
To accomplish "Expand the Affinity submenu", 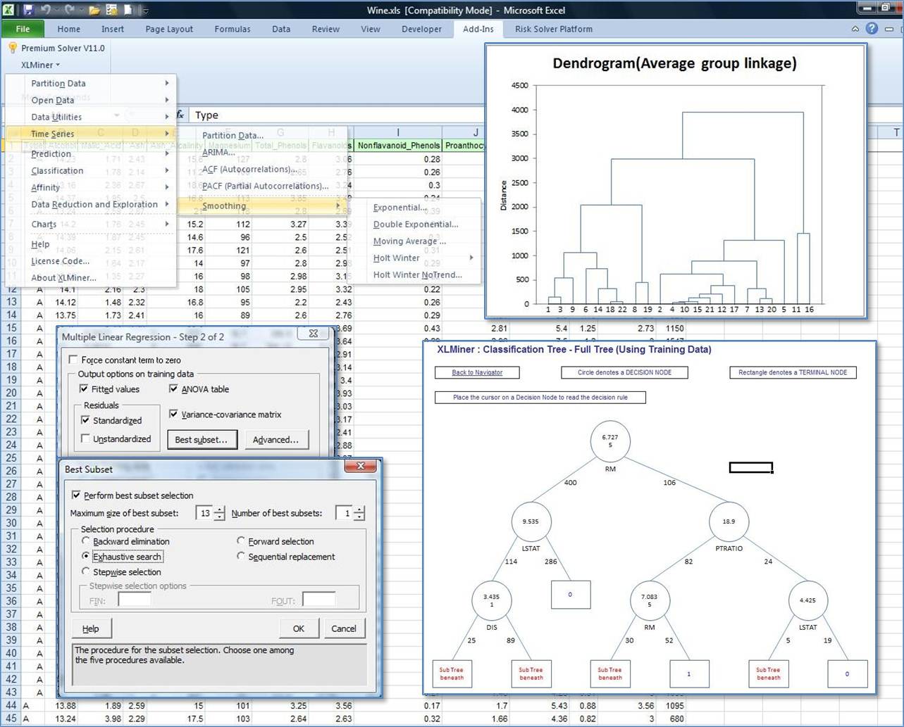I will 90,187.
